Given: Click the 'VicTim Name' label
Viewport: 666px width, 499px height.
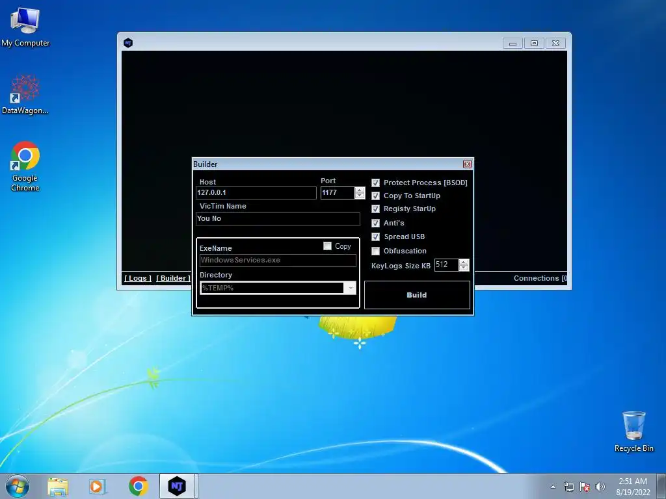Looking at the screenshot, I should [x=223, y=206].
